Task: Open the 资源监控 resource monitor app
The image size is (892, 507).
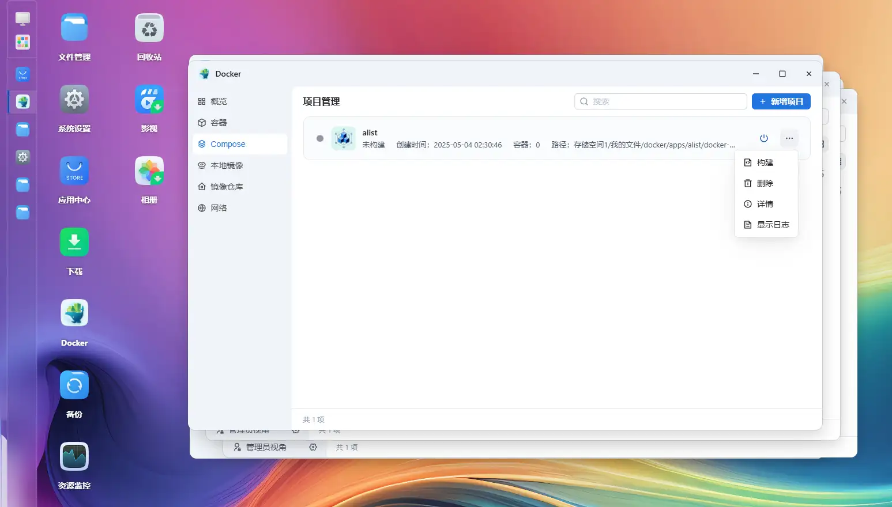Action: click(74, 456)
